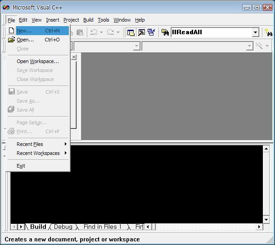The image size is (275, 245).
Task: Maximize the Microsoft Visual C++ window
Action: [257, 8]
